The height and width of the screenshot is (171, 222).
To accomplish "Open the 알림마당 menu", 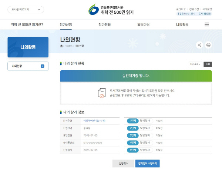I will pos(143,24).
